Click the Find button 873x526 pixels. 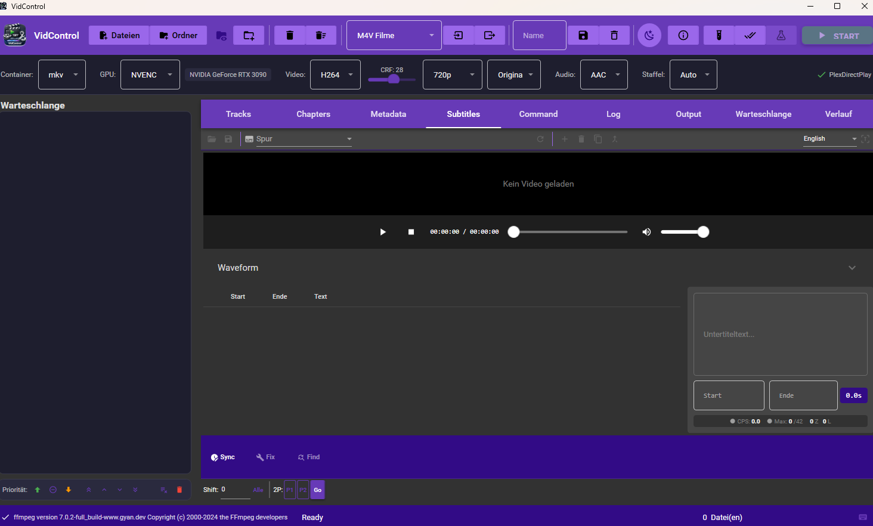tap(309, 457)
